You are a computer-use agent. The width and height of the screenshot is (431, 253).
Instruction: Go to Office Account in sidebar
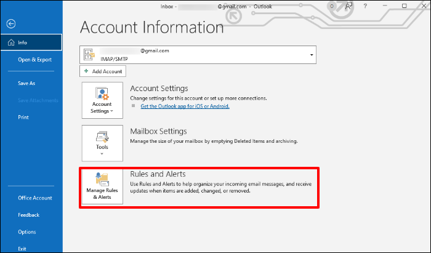tap(35, 198)
